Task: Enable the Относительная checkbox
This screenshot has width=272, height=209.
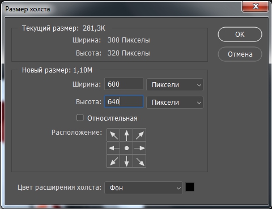Action: (80, 118)
